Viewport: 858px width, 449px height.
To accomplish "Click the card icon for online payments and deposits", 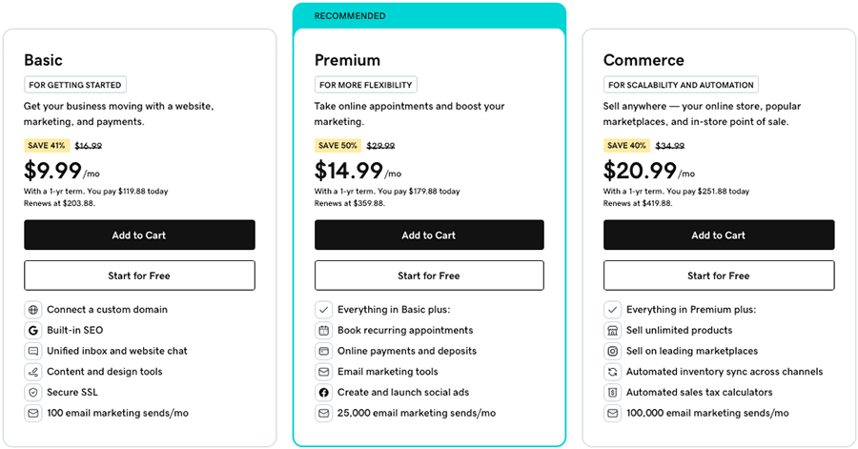I will 323,351.
